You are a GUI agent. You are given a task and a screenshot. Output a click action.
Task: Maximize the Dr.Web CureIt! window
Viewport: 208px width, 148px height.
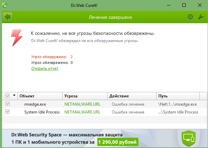[x=184, y=5]
